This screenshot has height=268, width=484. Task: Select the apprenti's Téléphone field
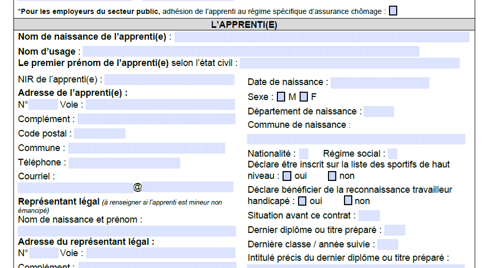124,163
